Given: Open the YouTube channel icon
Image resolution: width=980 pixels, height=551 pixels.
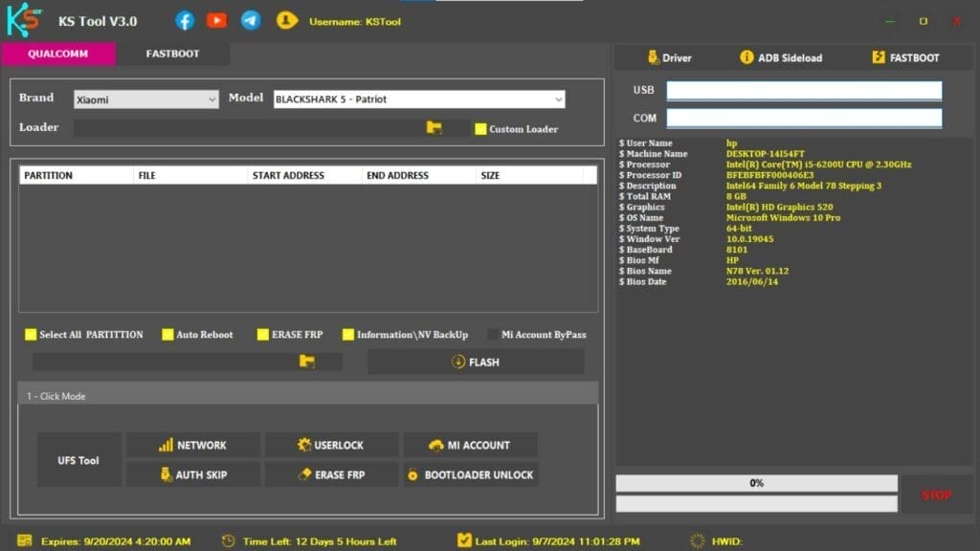Looking at the screenshot, I should [x=217, y=19].
